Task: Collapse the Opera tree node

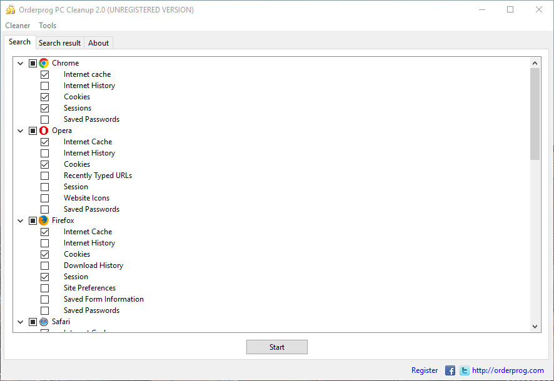Action: pos(21,131)
